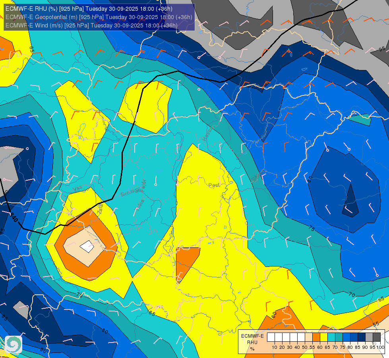This screenshot has height=358, width=389.
Task: Pick the bright blue 75-80 legend swatch
Action: point(346,337)
